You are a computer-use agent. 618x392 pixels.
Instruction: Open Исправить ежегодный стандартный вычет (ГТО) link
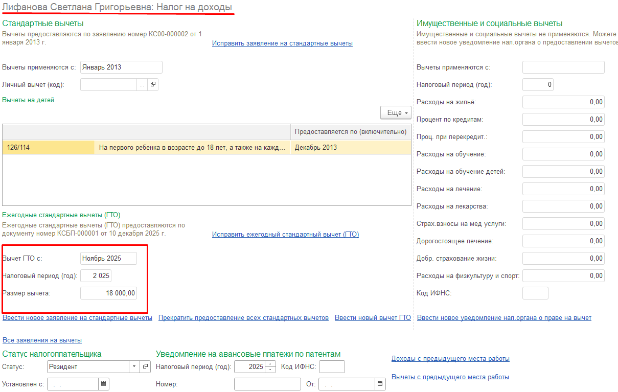(x=285, y=235)
